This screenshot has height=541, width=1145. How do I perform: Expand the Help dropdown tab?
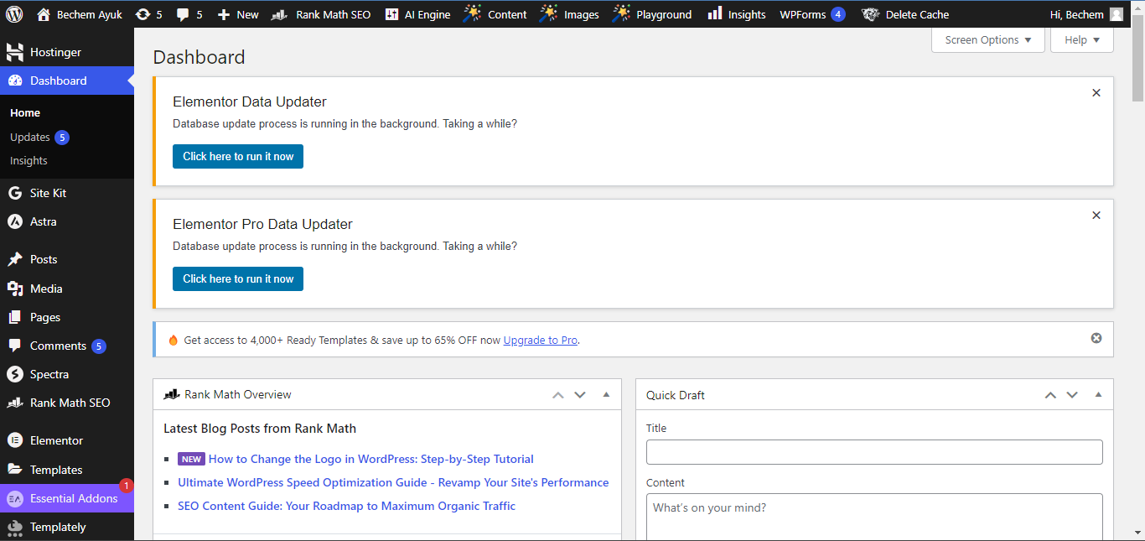(x=1082, y=39)
